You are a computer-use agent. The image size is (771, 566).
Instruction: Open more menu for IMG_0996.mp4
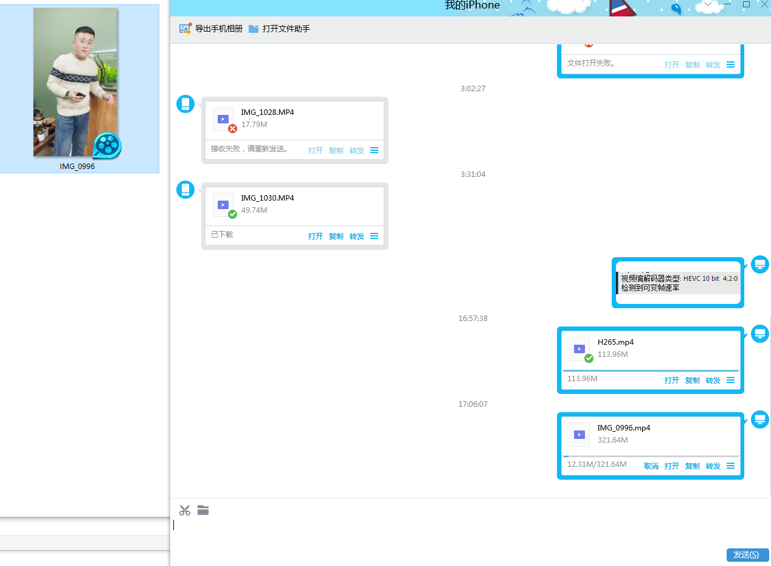coord(731,466)
